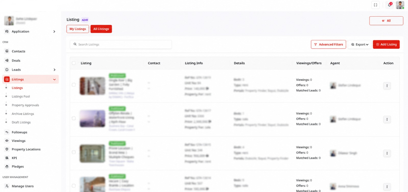Click the Pledges icon
Image resolution: width=408 pixels, height=192 pixels.
(7, 166)
